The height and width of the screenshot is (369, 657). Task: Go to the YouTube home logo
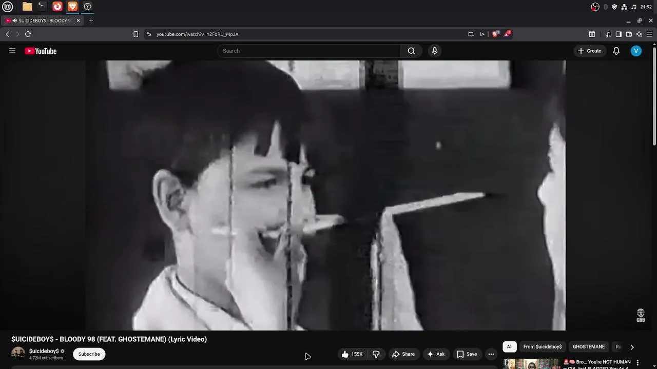point(41,51)
